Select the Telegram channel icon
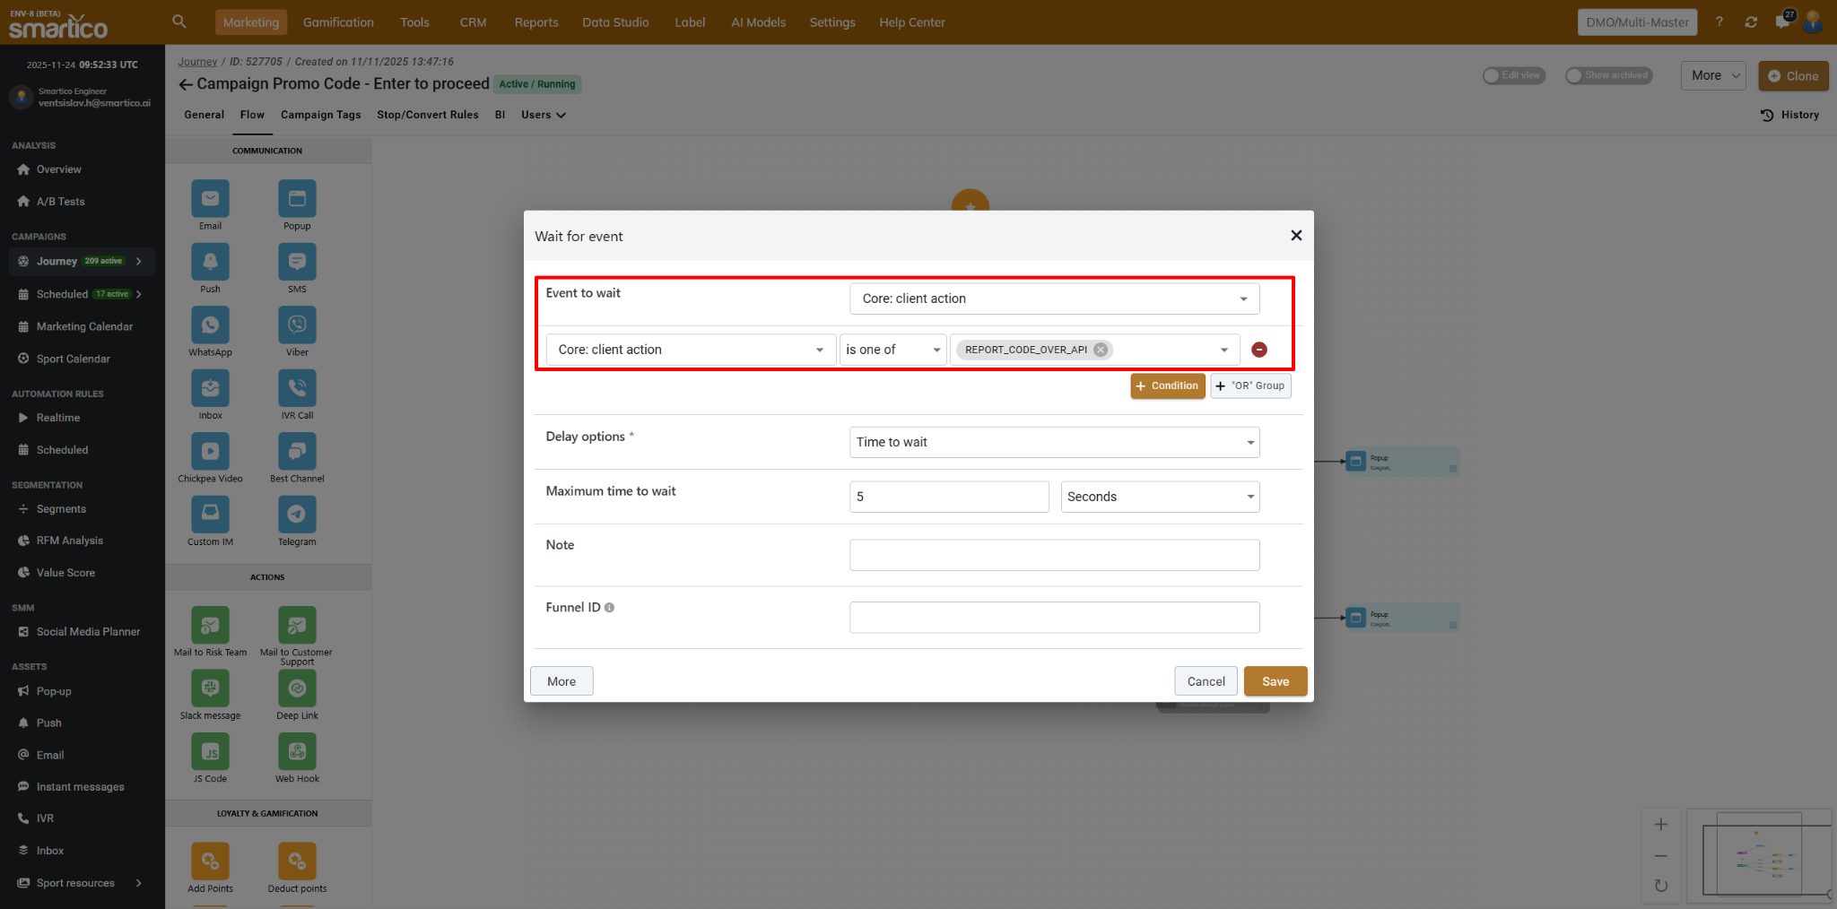1837x909 pixels. pos(297,515)
